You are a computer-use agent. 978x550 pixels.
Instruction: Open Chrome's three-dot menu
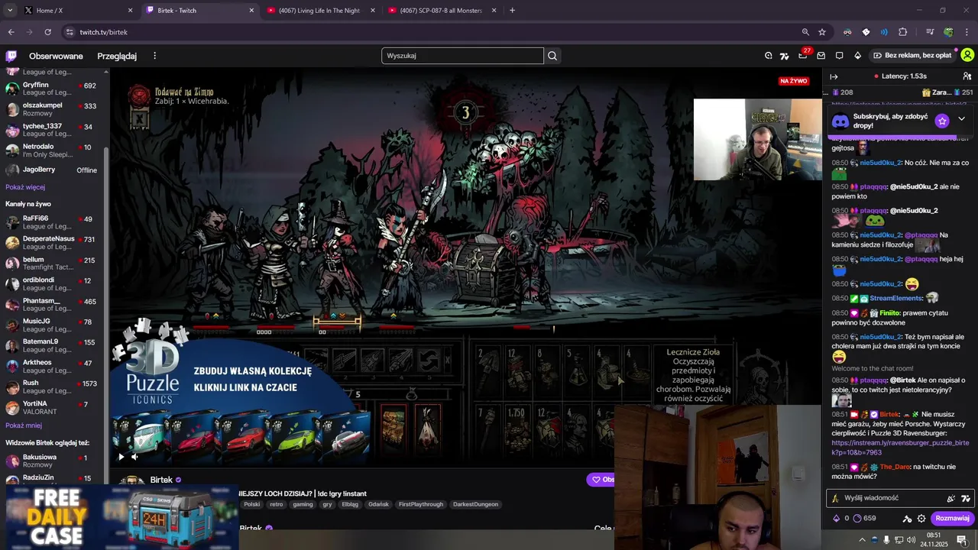point(967,32)
